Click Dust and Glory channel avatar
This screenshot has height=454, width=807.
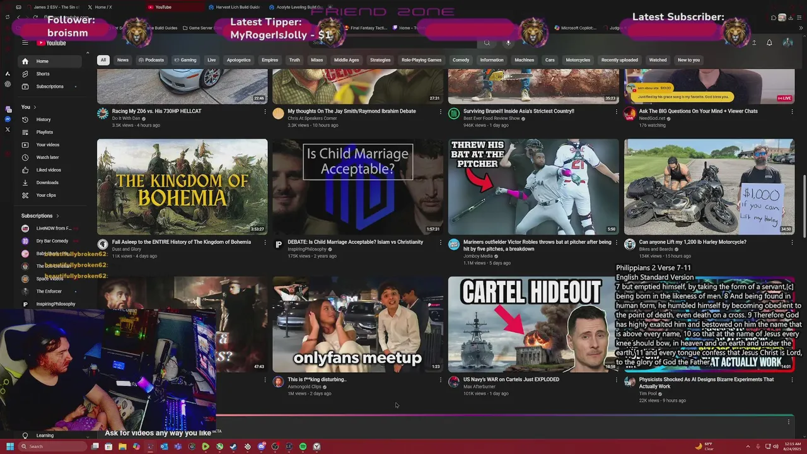103,245
